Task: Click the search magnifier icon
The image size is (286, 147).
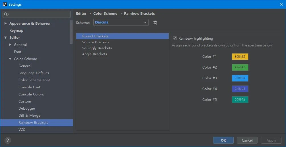Action: [x=6, y=14]
